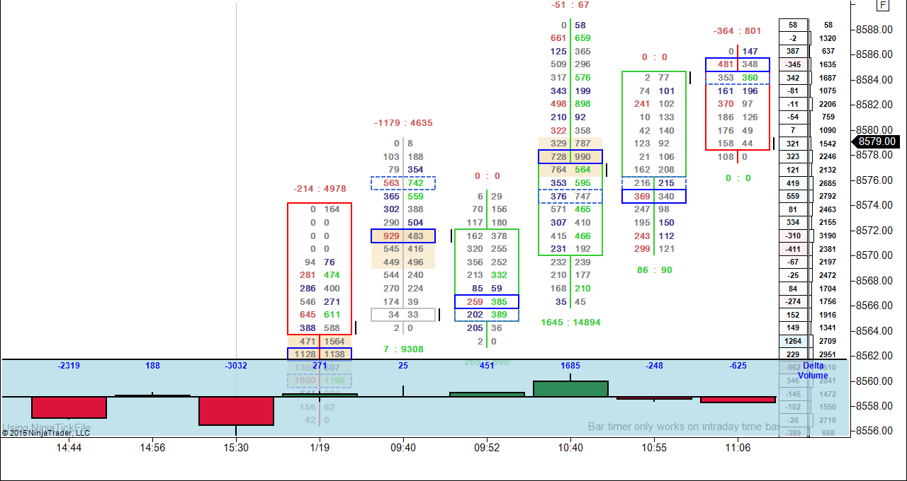Click the -248 delta value

pos(654,366)
